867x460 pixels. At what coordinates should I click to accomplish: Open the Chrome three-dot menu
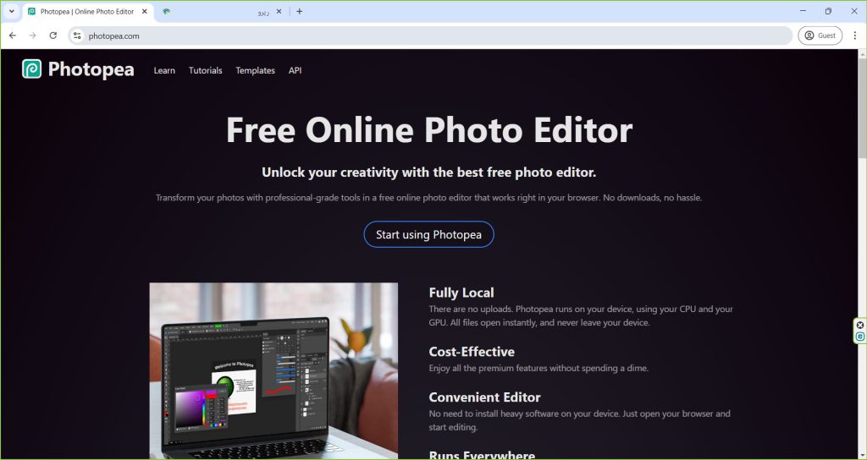click(855, 36)
